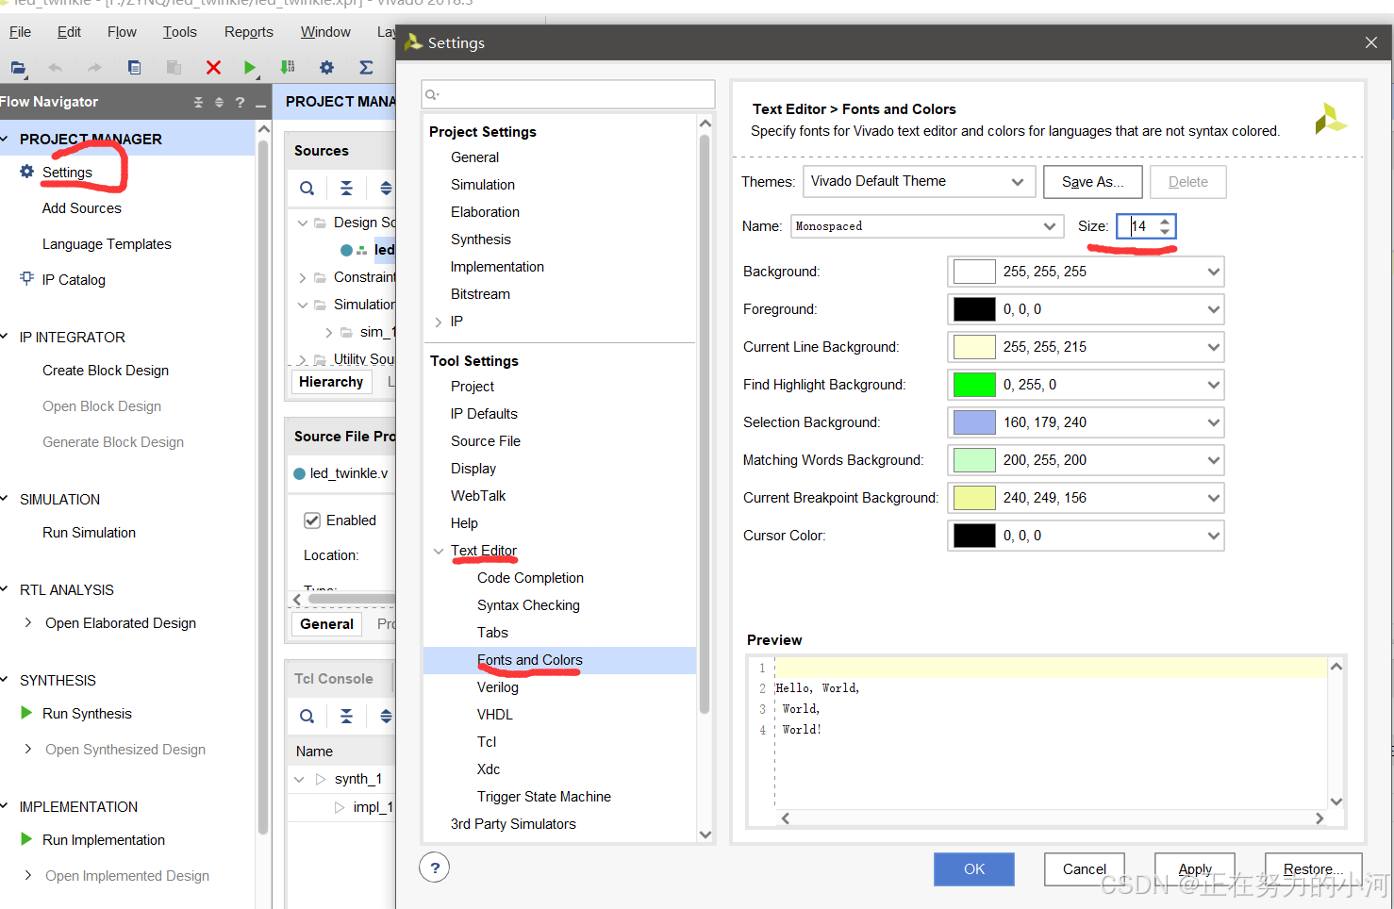Click the Program Device icon in toolbar

[288, 67]
